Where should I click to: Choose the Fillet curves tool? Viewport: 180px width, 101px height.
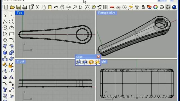[x=11, y=40]
